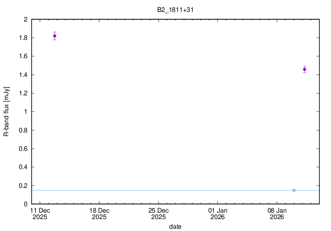Click the 25 Dec 2025 tick label
Viewport: 331px width, 231px height.
click(x=159, y=214)
